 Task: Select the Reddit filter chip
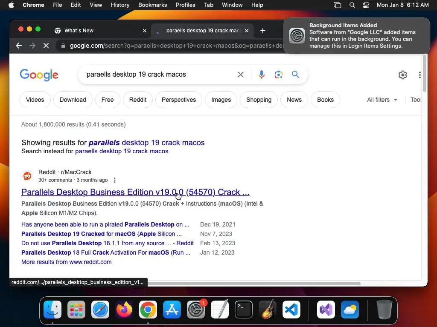pyautogui.click(x=138, y=100)
